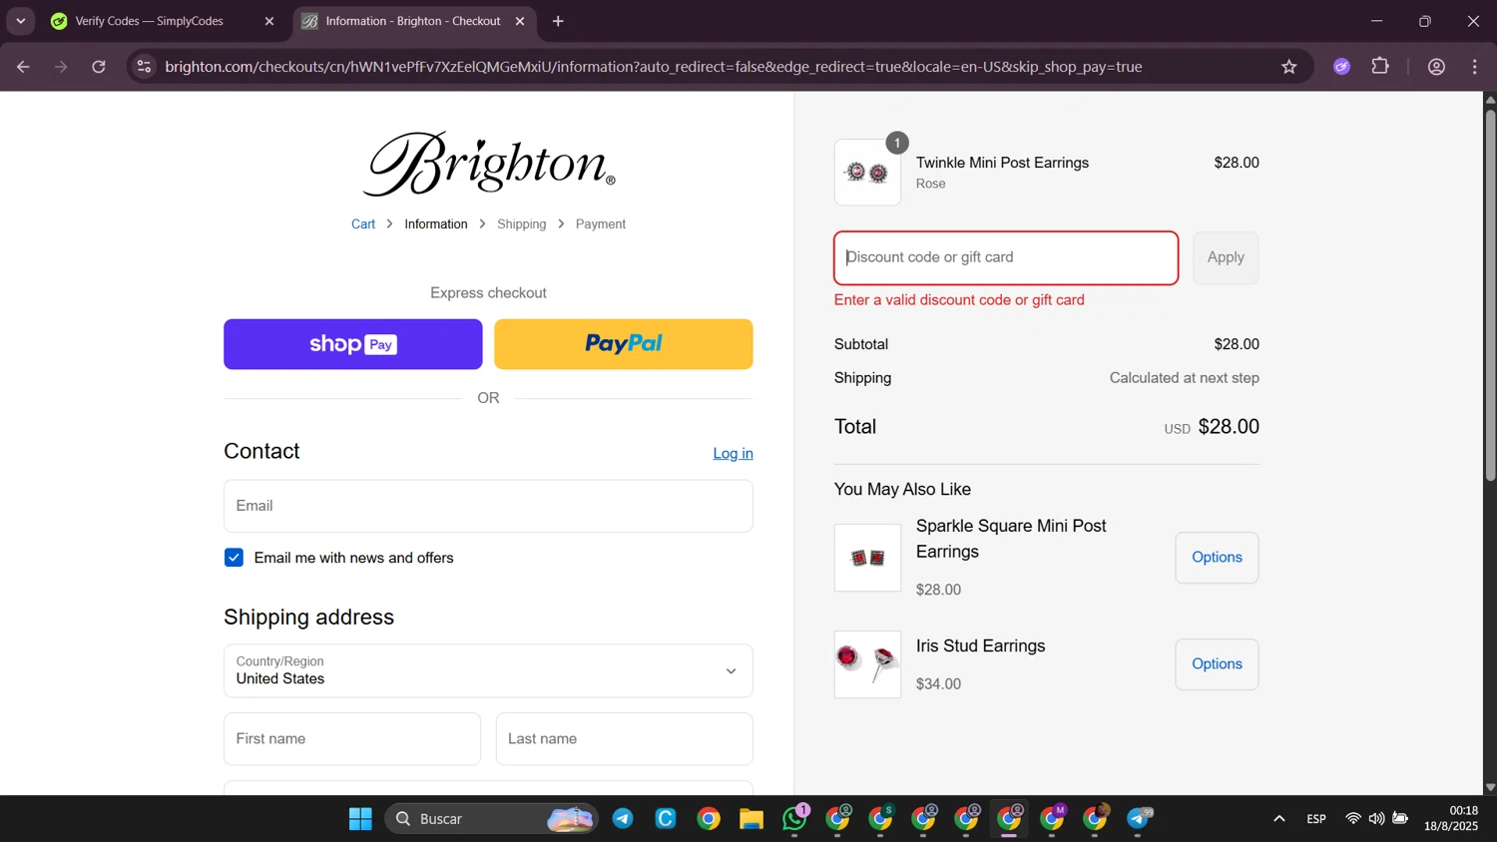Expand the Country/Region dropdown
This screenshot has width=1497, height=842.
[488, 670]
